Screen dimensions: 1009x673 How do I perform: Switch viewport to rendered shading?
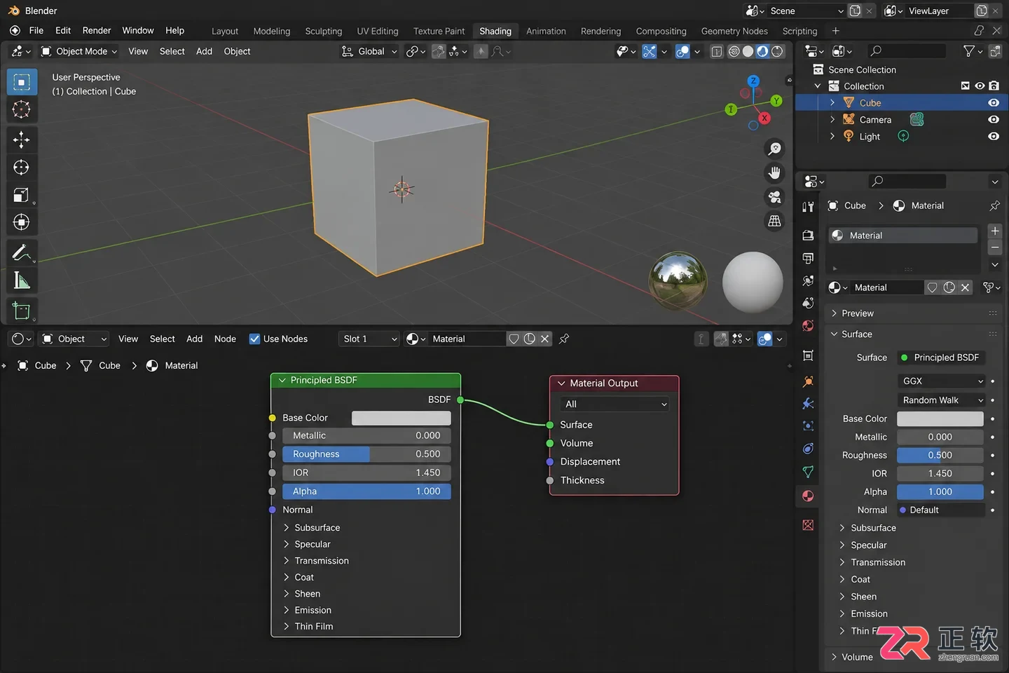coord(777,51)
